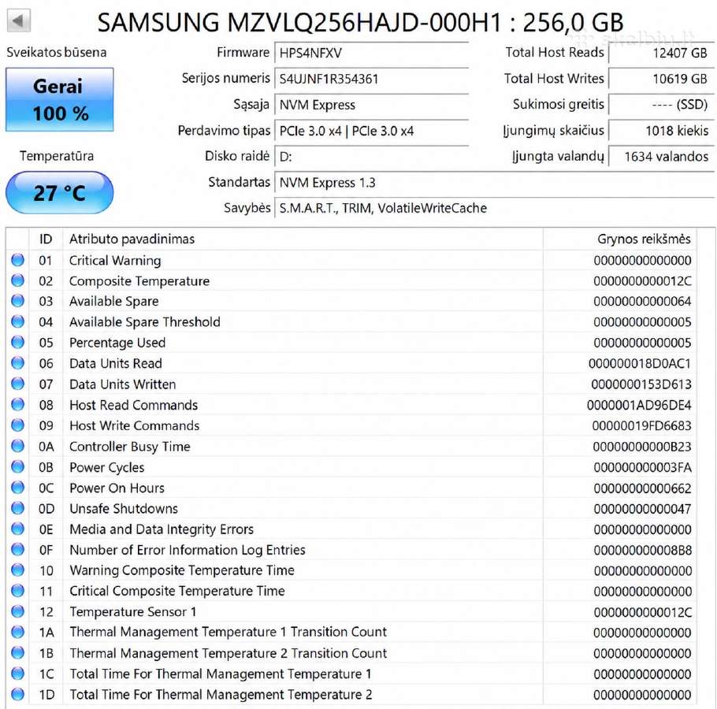717x709 pixels.
Task: Select raw value 000000000003FA
Action: [642, 468]
